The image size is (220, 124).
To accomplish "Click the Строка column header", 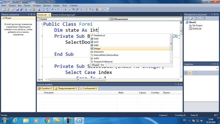I will coord(142,93).
